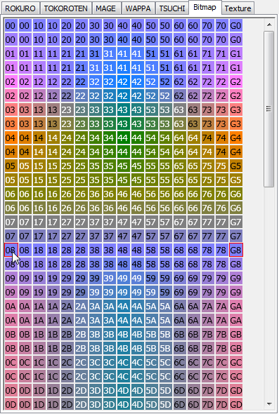Pick the 74 swatch with white text
The image size is (279, 414).
pos(207,152)
